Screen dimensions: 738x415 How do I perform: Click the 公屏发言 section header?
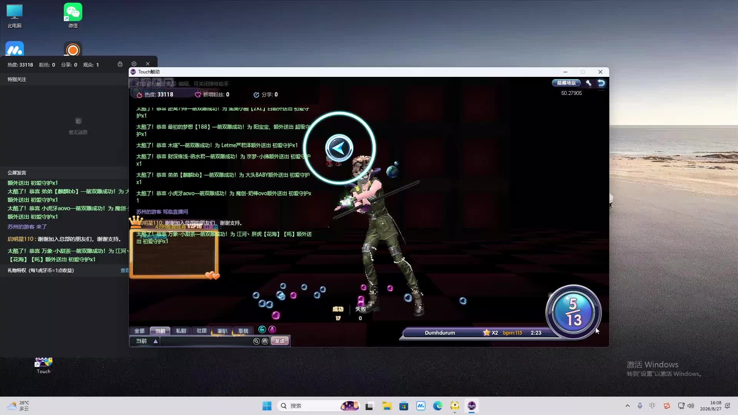point(17,173)
